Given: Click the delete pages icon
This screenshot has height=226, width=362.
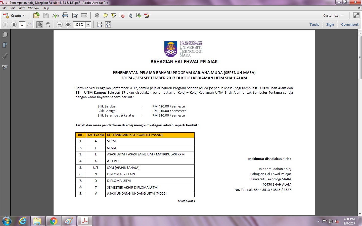Looking at the screenshot, I should [122, 15].
